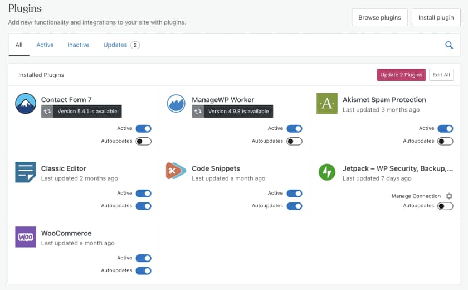This screenshot has width=468, height=290.
Task: Open Jetpack Manage Connection gear icon
Action: coord(449,196)
